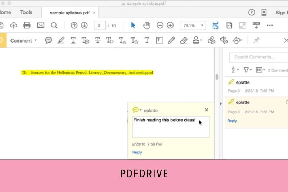Choose the add note to text tool
Viewport: 288px width, 192px height.
(x=85, y=40)
